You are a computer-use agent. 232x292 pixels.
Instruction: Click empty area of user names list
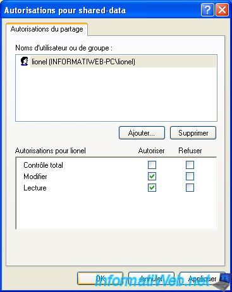pos(116,95)
